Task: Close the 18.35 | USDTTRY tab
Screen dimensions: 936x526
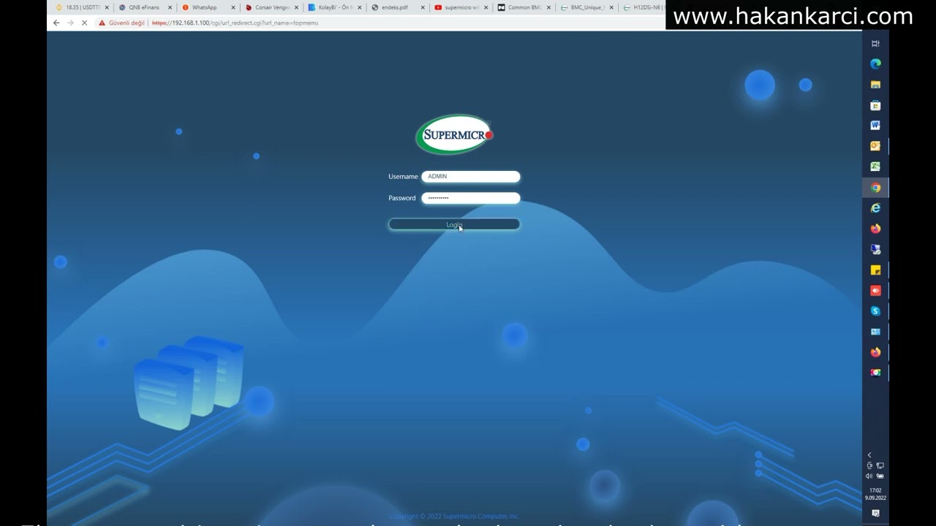Action: [107, 7]
